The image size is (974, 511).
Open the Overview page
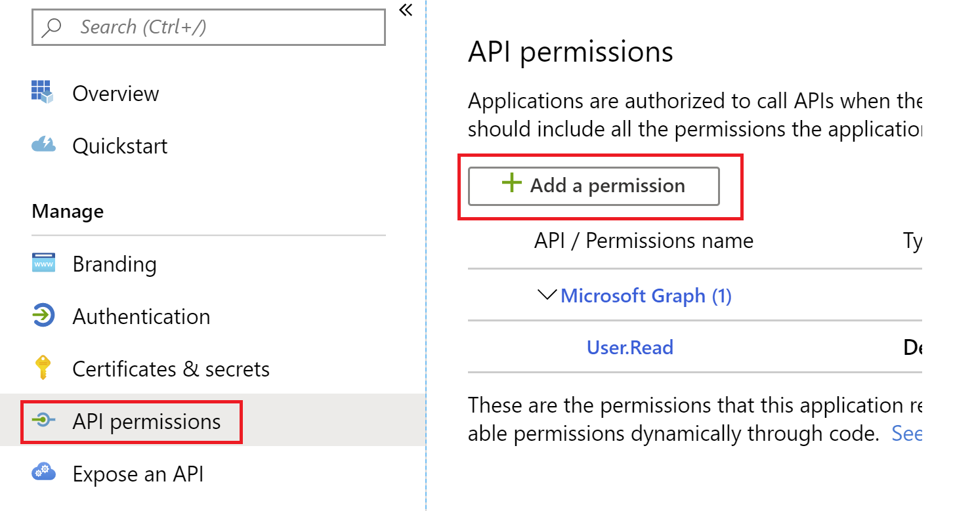[116, 92]
